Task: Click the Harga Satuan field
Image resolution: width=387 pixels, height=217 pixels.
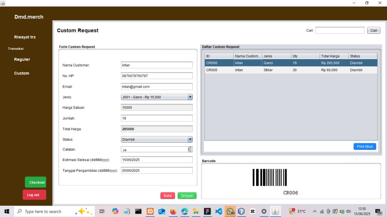Action: click(x=157, y=108)
